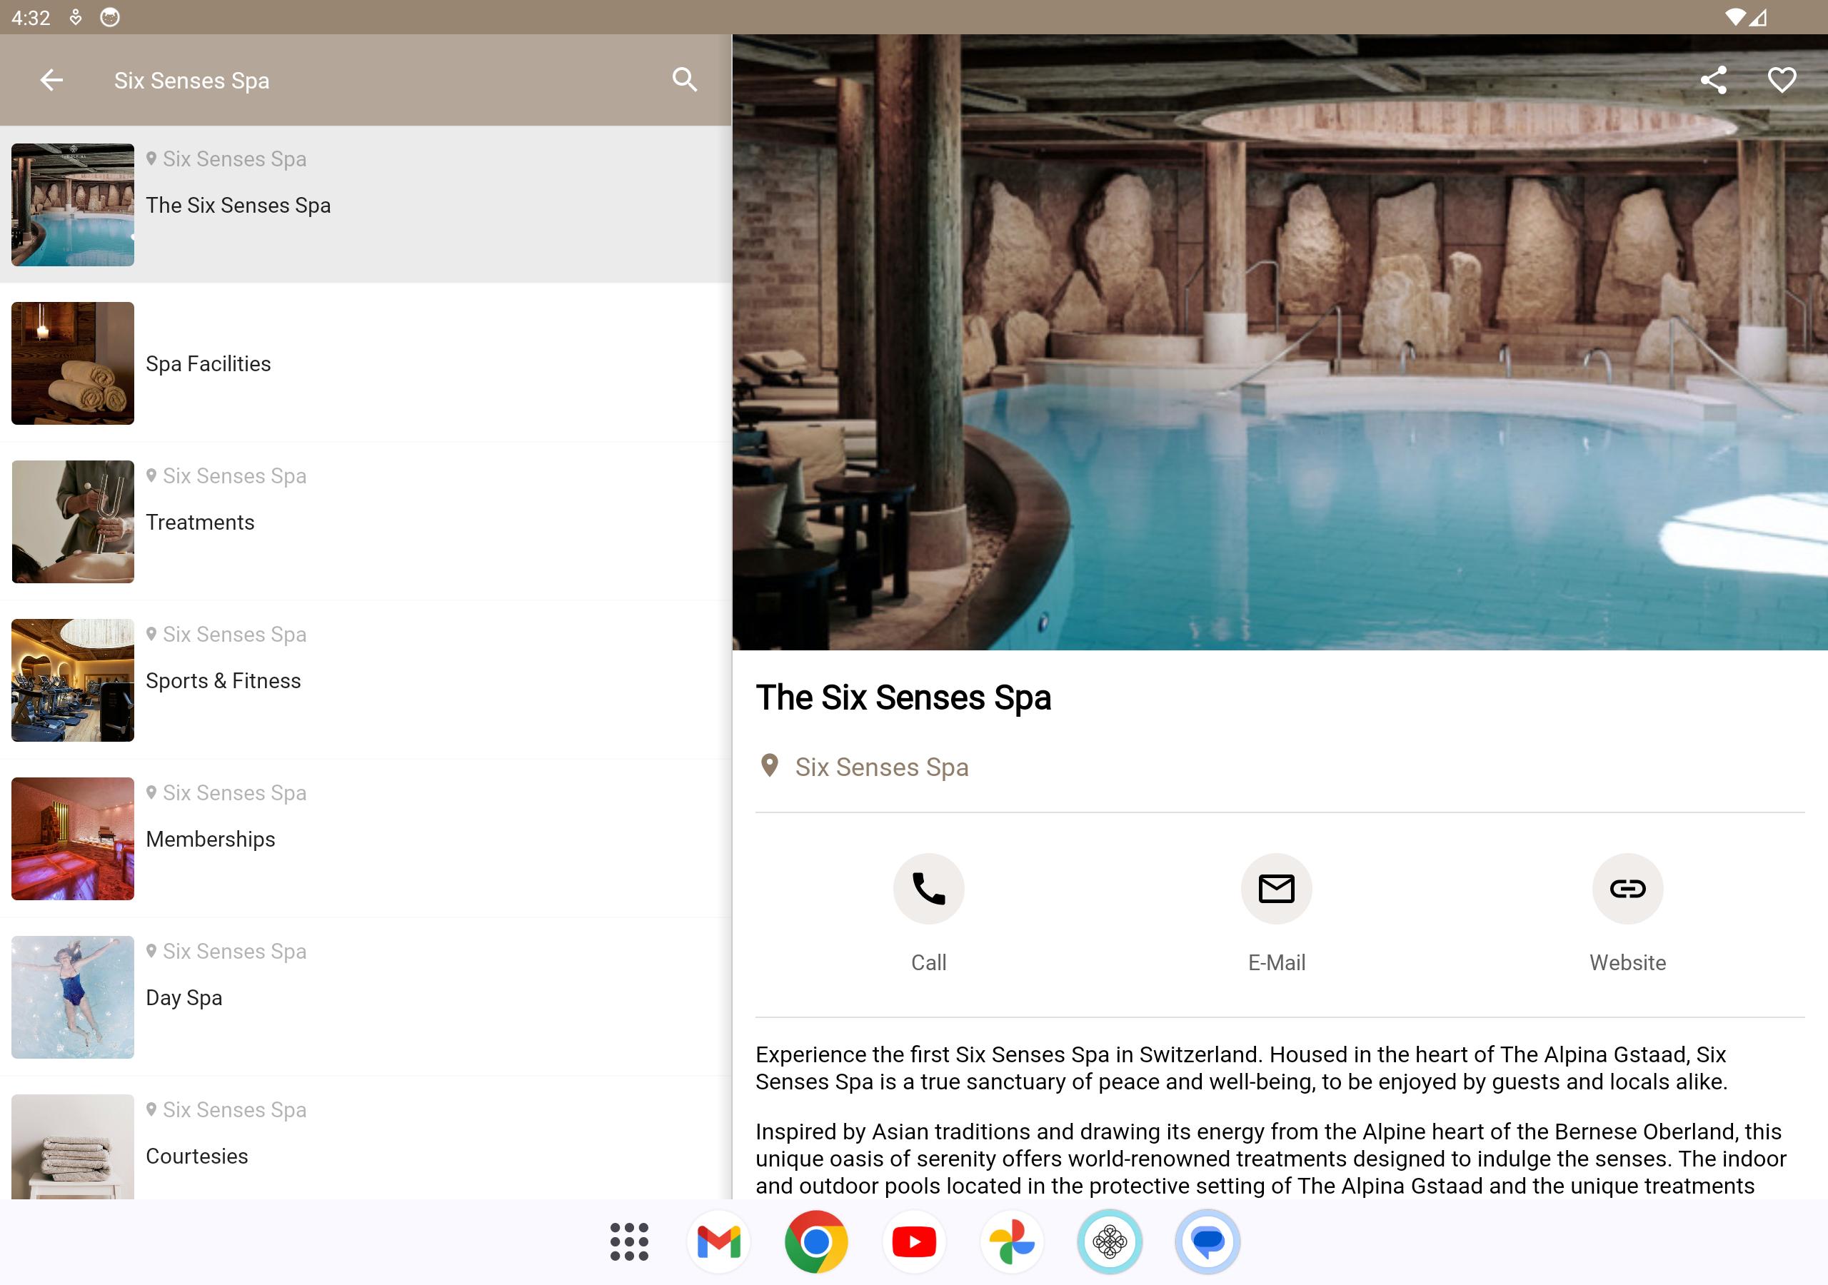Tap the Call phone icon
Viewport: 1828px width, 1285px height.
click(x=928, y=889)
